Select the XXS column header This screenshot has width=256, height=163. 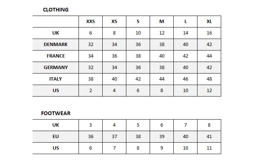click(x=90, y=22)
